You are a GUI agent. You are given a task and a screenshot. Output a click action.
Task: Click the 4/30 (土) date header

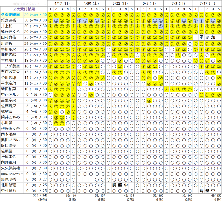pyautogui.click(x=91, y=3)
